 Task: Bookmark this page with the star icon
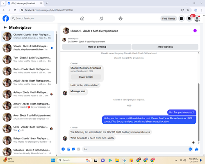[188, 10]
